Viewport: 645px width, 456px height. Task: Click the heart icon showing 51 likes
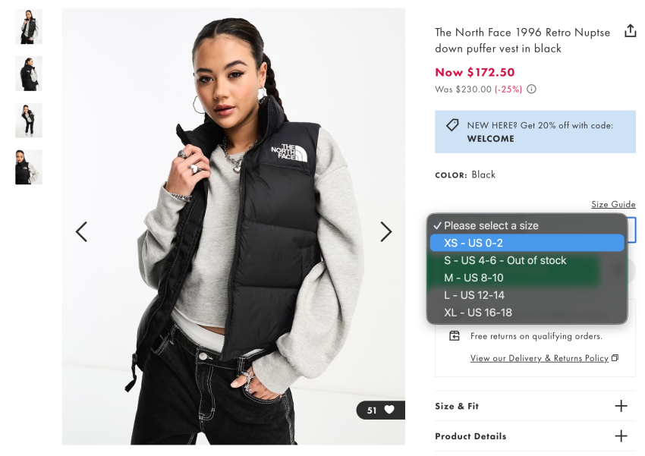click(x=389, y=410)
